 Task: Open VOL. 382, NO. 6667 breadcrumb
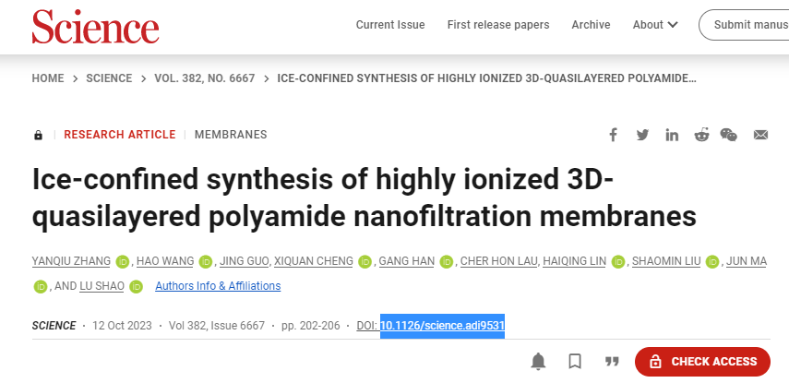205,78
